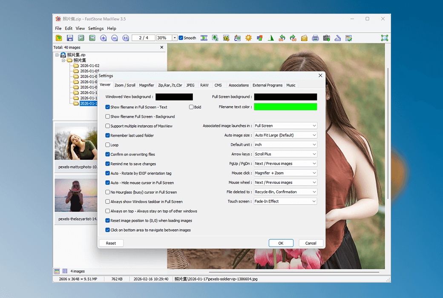Switch to the Magnifier tab
443x298 pixels.
click(147, 85)
